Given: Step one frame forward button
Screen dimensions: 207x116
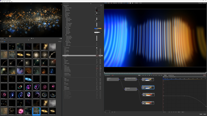Looking at the screenshot, I should [152, 75].
